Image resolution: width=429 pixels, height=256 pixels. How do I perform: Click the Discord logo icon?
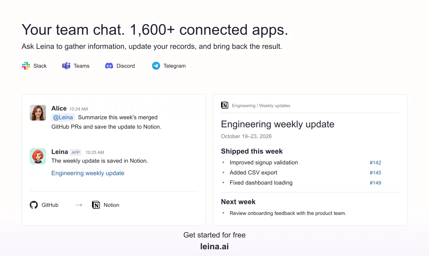(x=109, y=66)
